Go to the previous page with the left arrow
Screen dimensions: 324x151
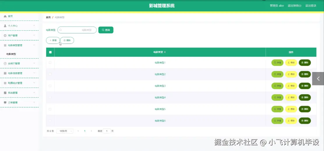coord(78,131)
